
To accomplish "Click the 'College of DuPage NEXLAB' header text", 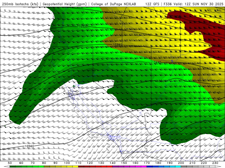I will (114, 4).
